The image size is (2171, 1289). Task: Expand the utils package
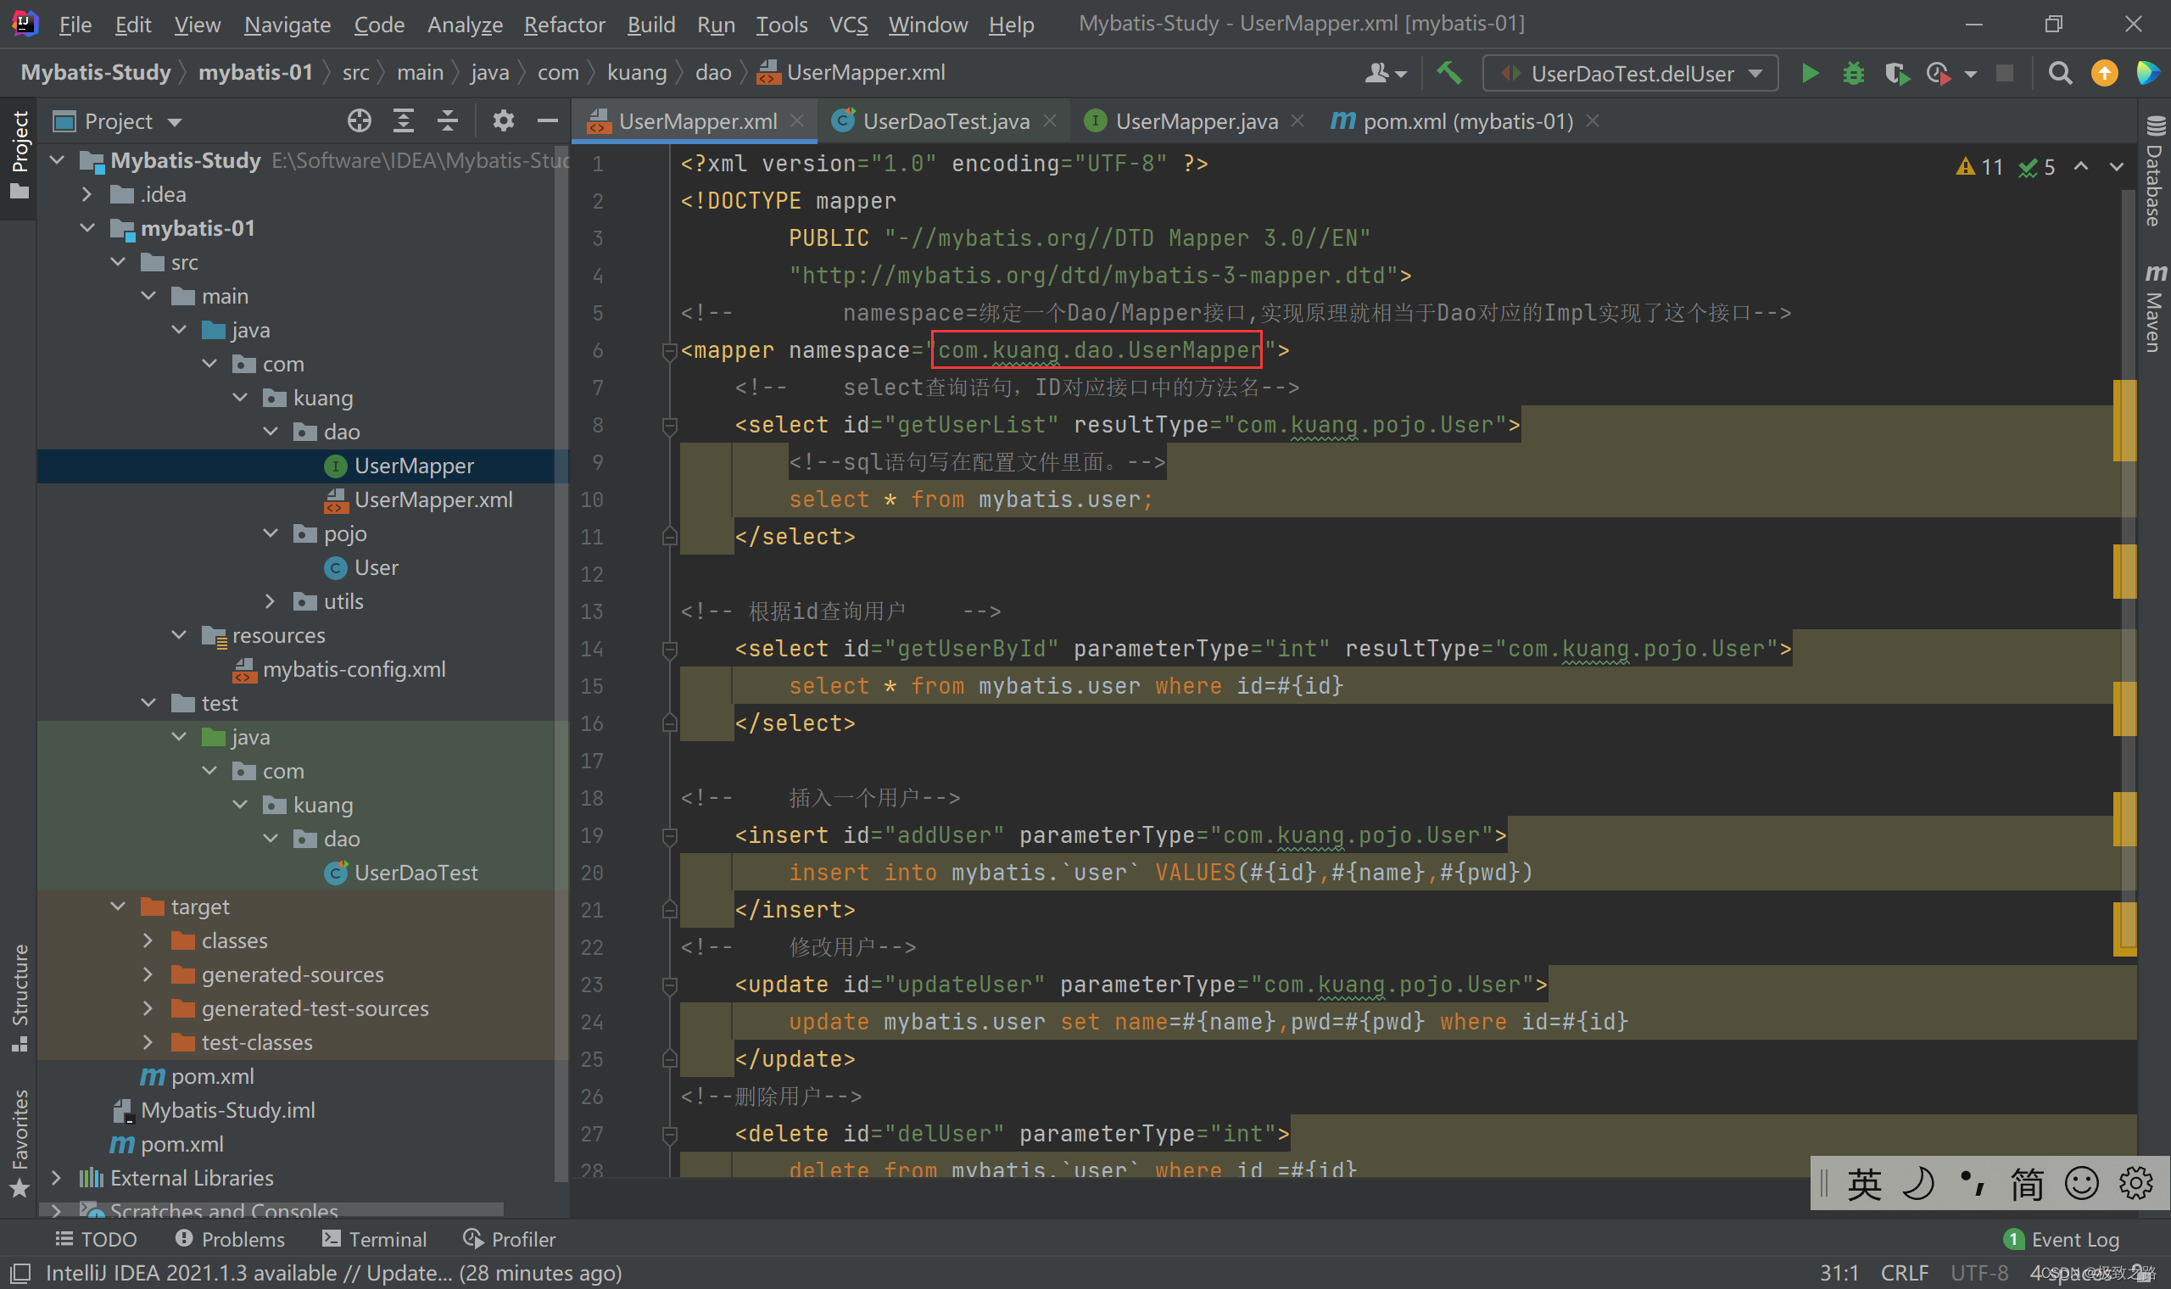[270, 602]
